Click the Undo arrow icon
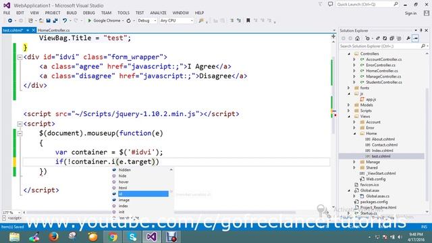Image resolution: width=432 pixels, height=243 pixels. [x=65, y=21]
